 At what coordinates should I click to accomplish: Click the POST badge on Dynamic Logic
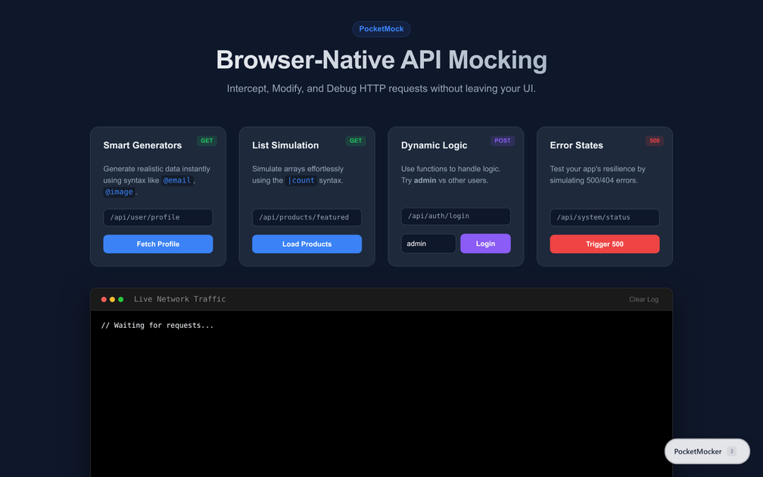tap(502, 140)
